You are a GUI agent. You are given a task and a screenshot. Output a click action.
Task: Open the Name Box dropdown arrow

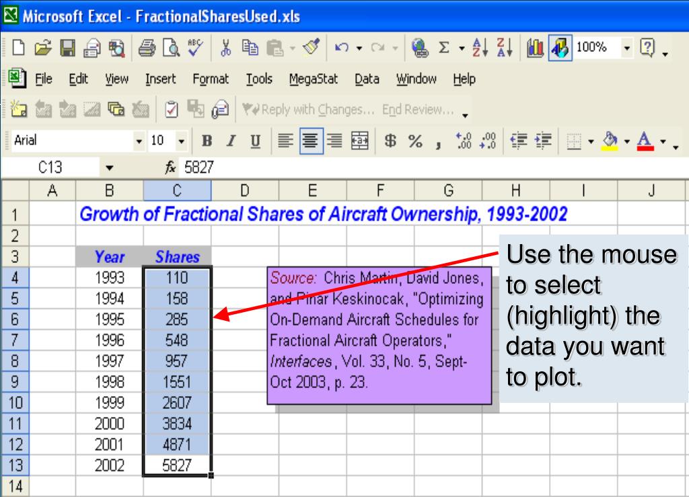tap(110, 167)
